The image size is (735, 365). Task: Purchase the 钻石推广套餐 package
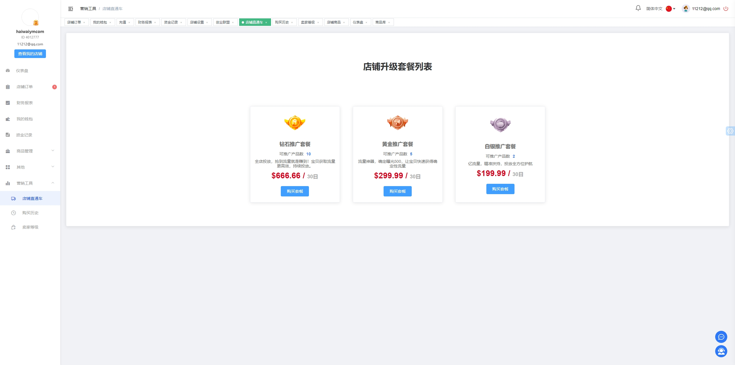(x=295, y=191)
